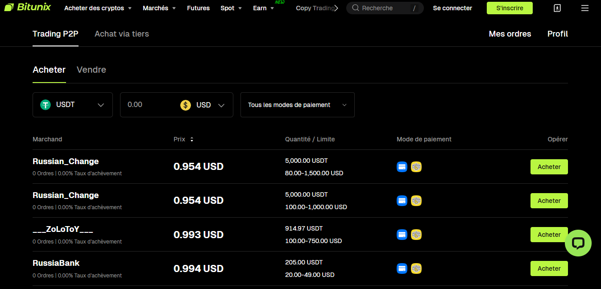Expand the USD currency dropdown
The width and height of the screenshot is (601, 289).
(221, 105)
